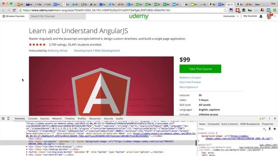Switch to the Console tab
The width and height of the screenshot is (278, 156).
pyautogui.click(x=33, y=118)
